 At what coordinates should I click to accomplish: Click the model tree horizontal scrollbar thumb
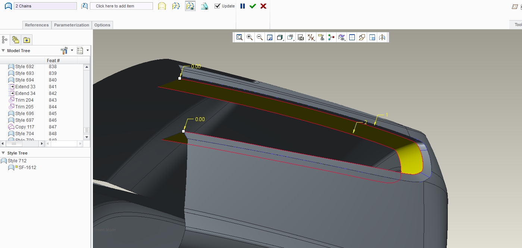14,143
